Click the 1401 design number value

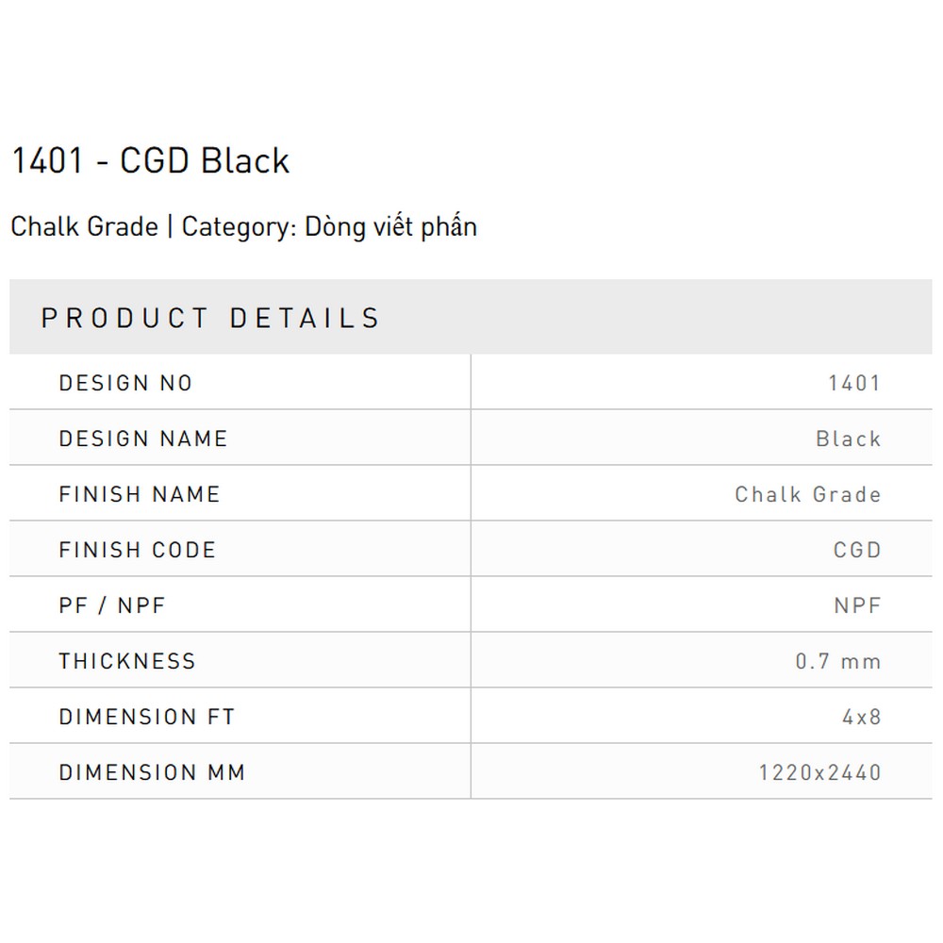pyautogui.click(x=854, y=383)
